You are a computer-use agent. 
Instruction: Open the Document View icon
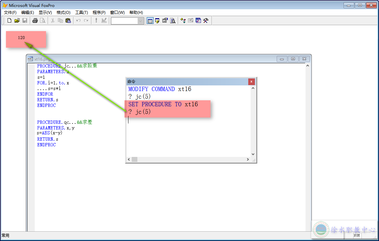click(x=173, y=21)
